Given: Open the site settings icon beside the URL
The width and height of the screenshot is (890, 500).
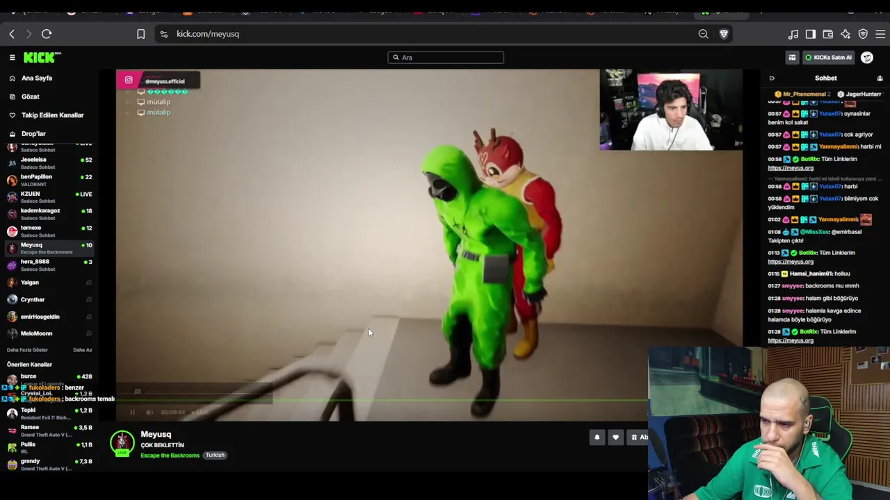Looking at the screenshot, I should (163, 34).
